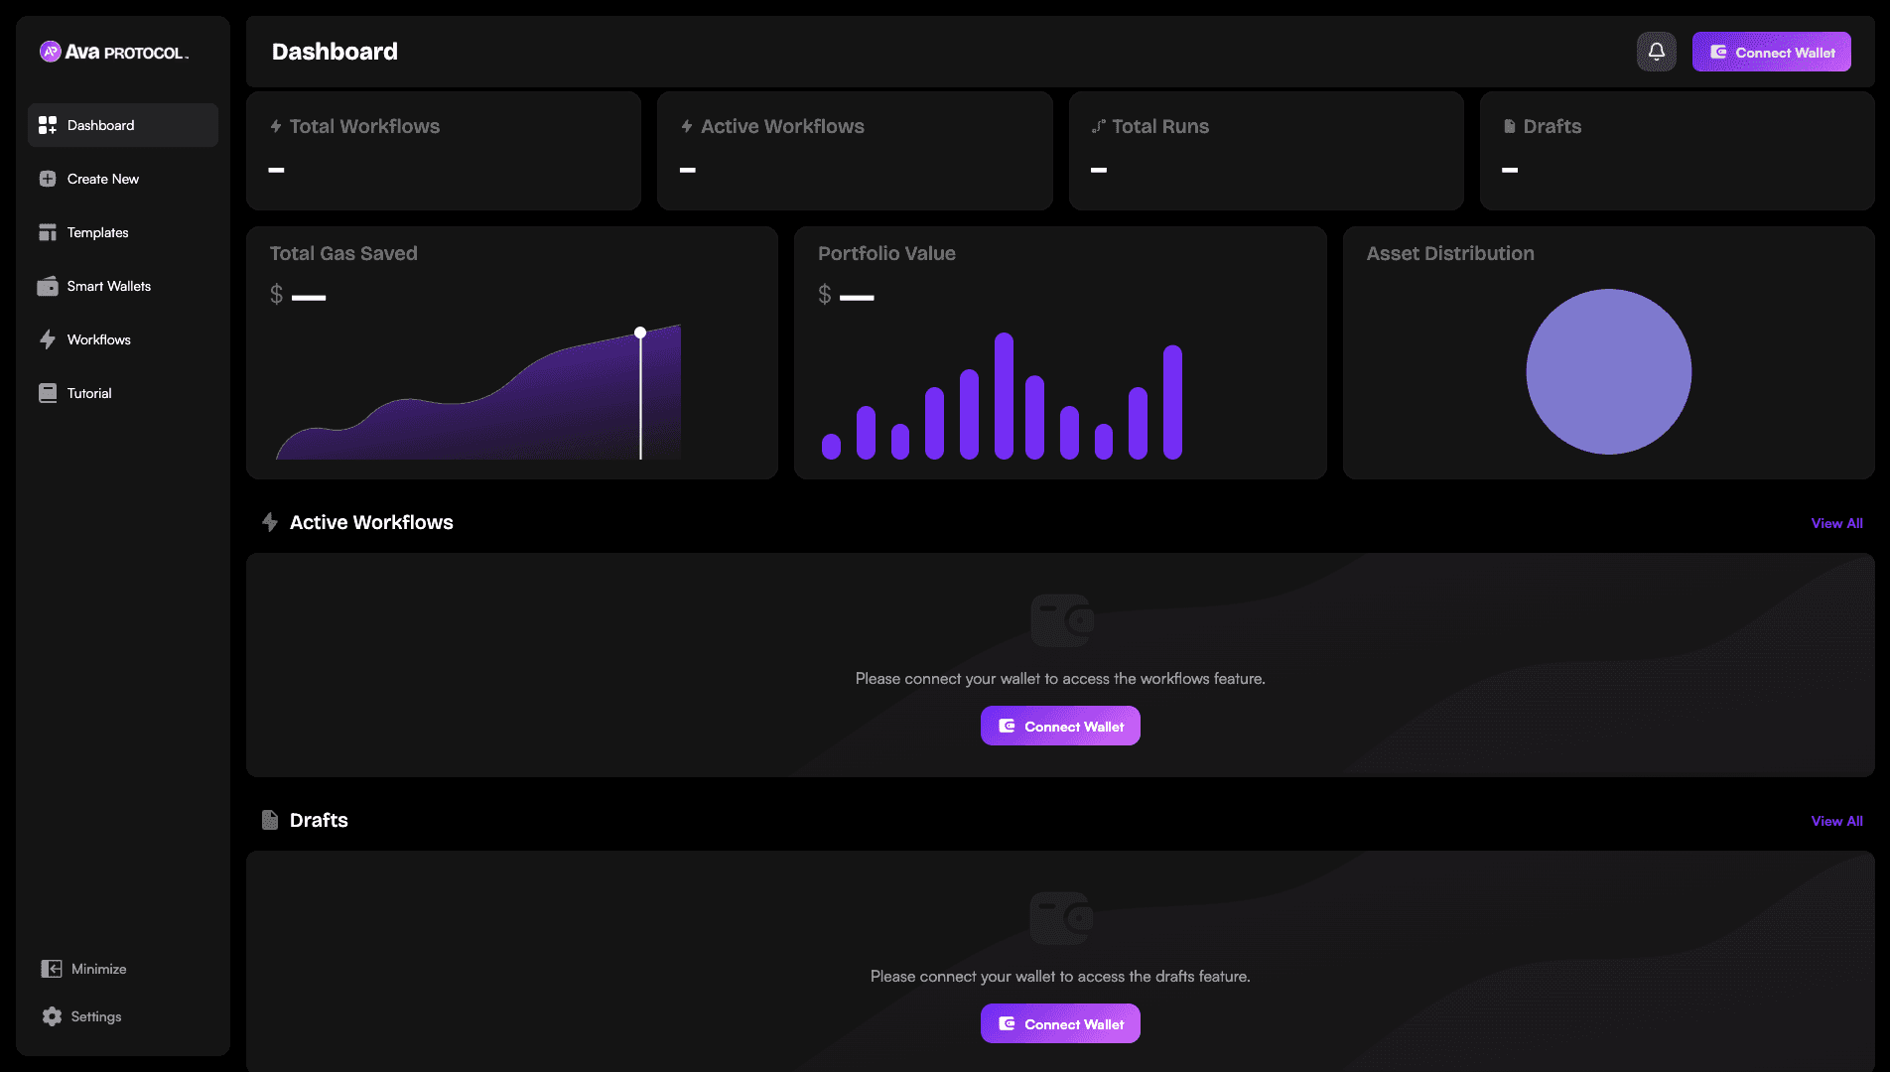
Task: Click the Active Workflows stat card
Action: 855,151
